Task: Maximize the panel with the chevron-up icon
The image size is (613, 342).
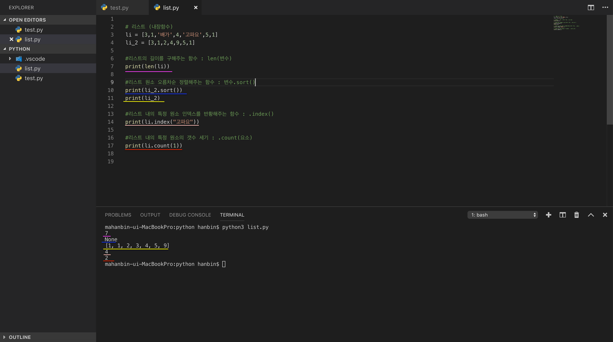Action: pos(591,215)
